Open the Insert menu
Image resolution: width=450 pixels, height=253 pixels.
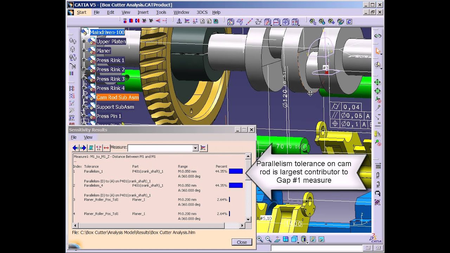(x=143, y=12)
